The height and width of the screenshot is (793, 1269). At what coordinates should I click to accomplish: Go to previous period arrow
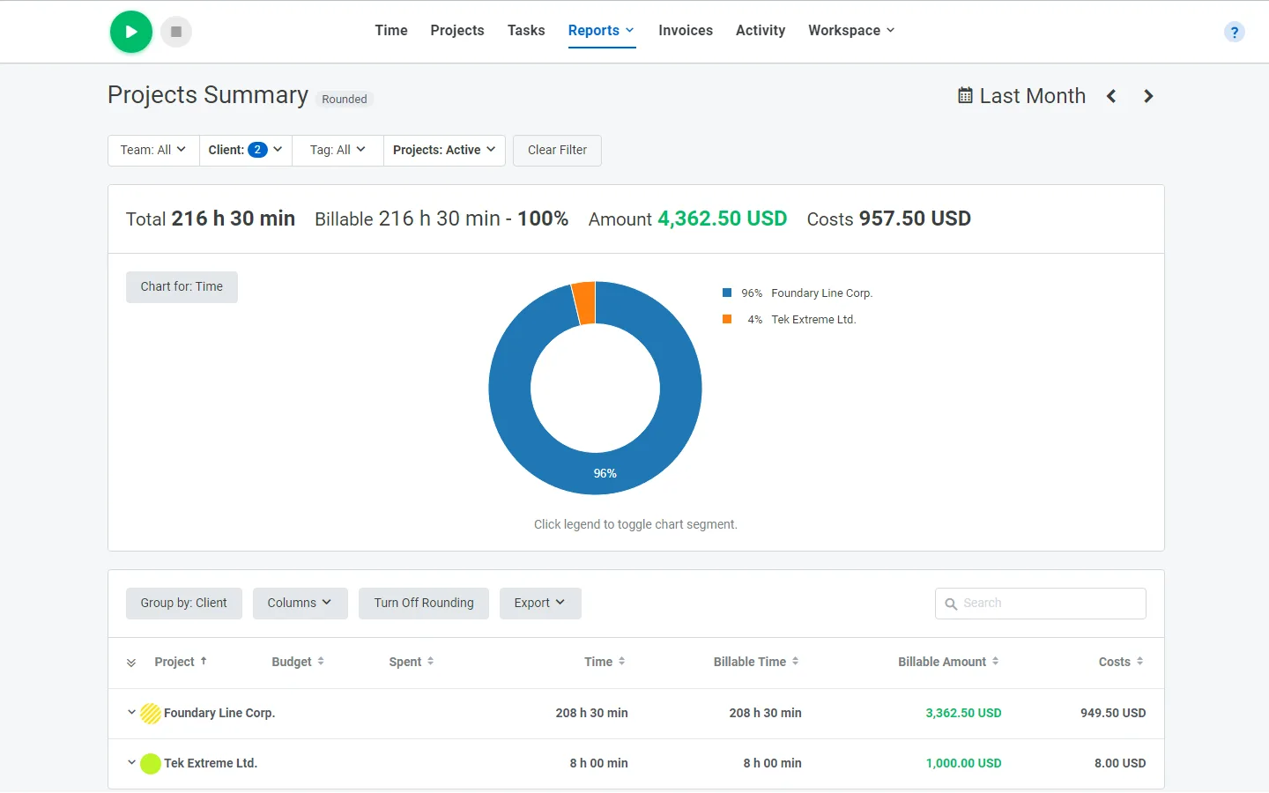point(1111,96)
